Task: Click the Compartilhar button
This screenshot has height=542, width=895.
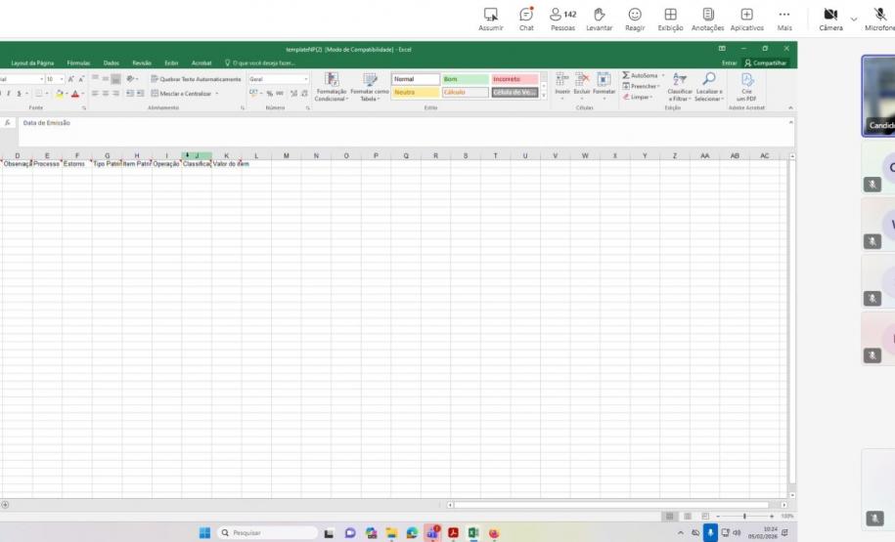Action: point(764,63)
